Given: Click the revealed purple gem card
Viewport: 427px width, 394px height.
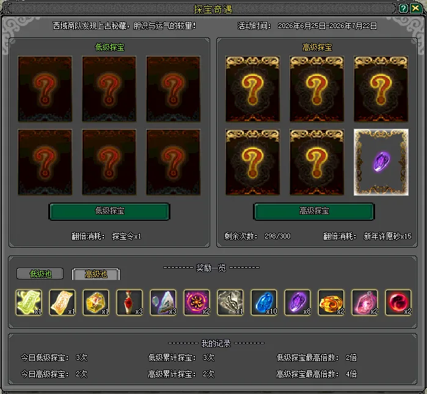Looking at the screenshot, I should [x=381, y=162].
